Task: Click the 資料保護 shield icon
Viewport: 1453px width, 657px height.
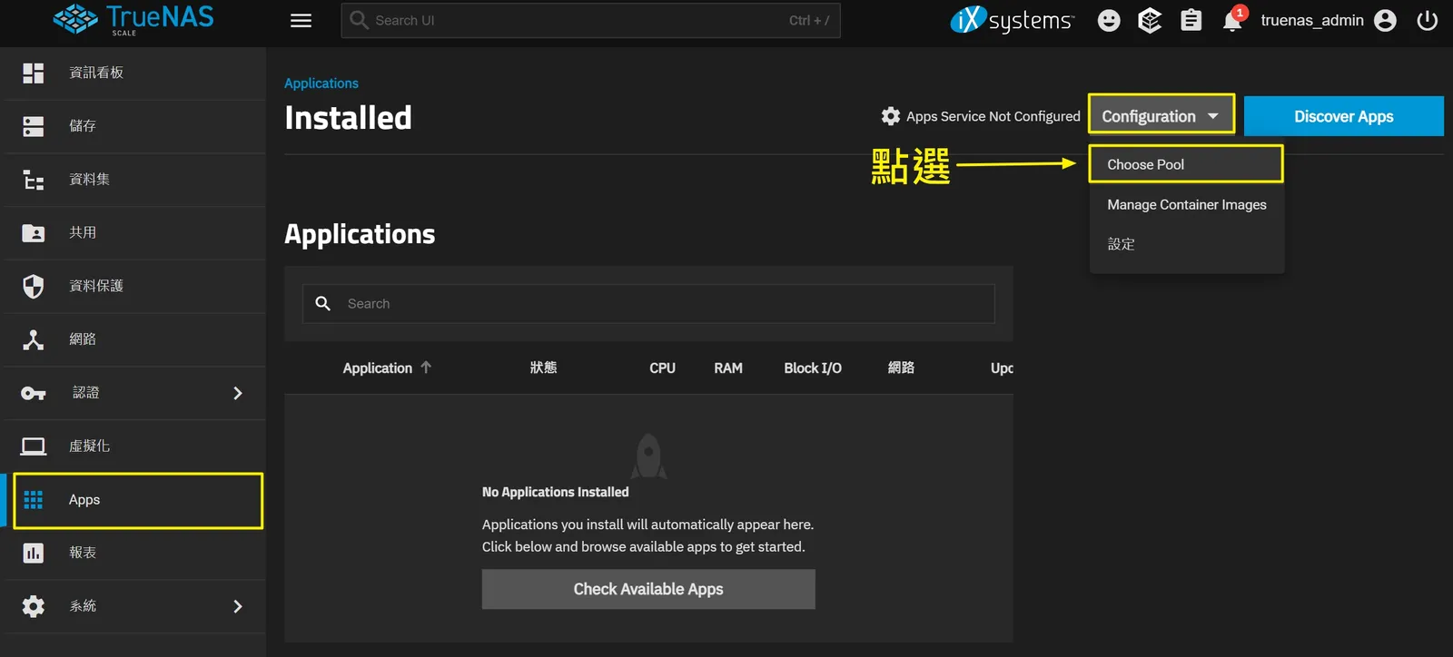Action: 34,287
